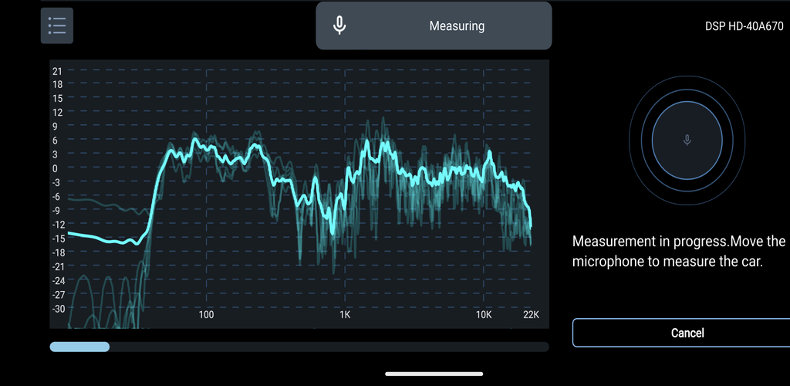Tap the home indicator bar
The image size is (790, 386).
pos(434,374)
